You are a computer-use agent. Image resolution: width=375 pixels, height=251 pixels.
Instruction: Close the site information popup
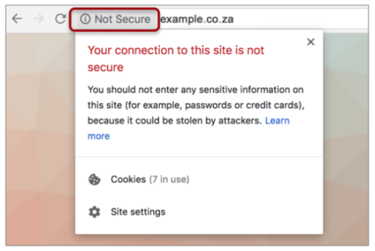click(311, 42)
